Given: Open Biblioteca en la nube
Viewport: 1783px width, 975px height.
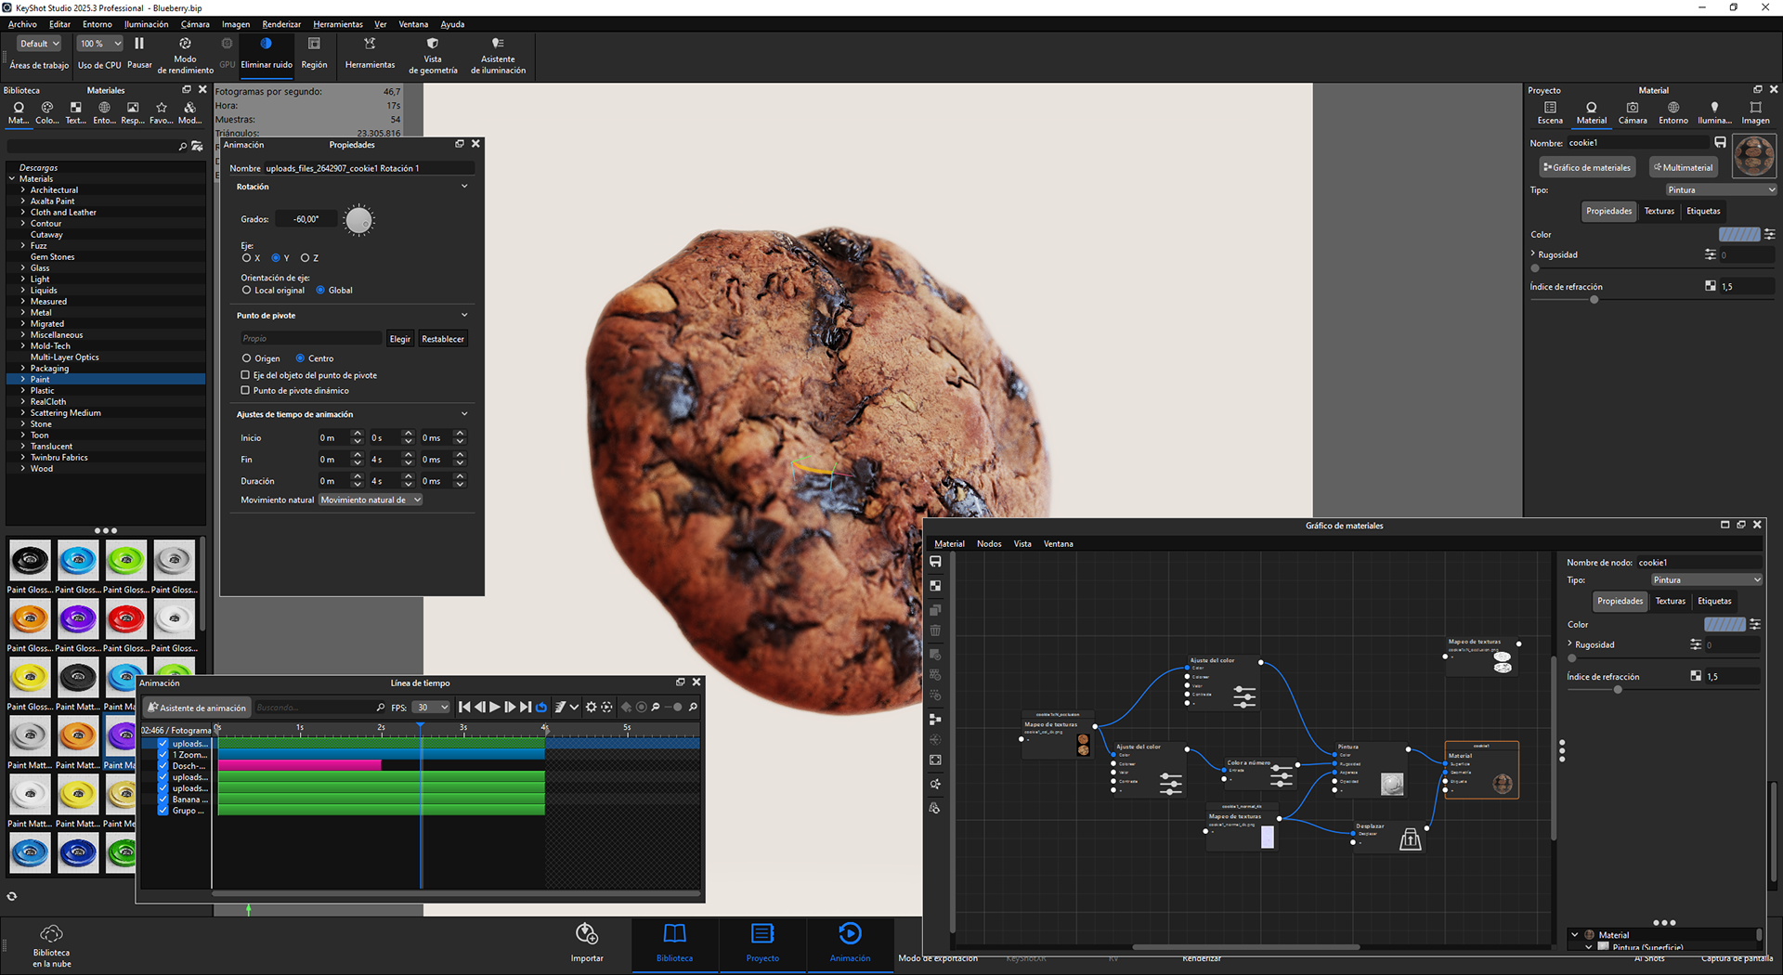Looking at the screenshot, I should (x=52, y=934).
